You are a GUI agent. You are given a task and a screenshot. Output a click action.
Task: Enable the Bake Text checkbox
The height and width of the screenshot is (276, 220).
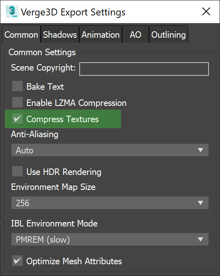coord(17,86)
